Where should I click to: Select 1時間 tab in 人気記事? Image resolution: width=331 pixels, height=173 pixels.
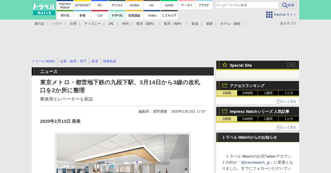(x=227, y=119)
